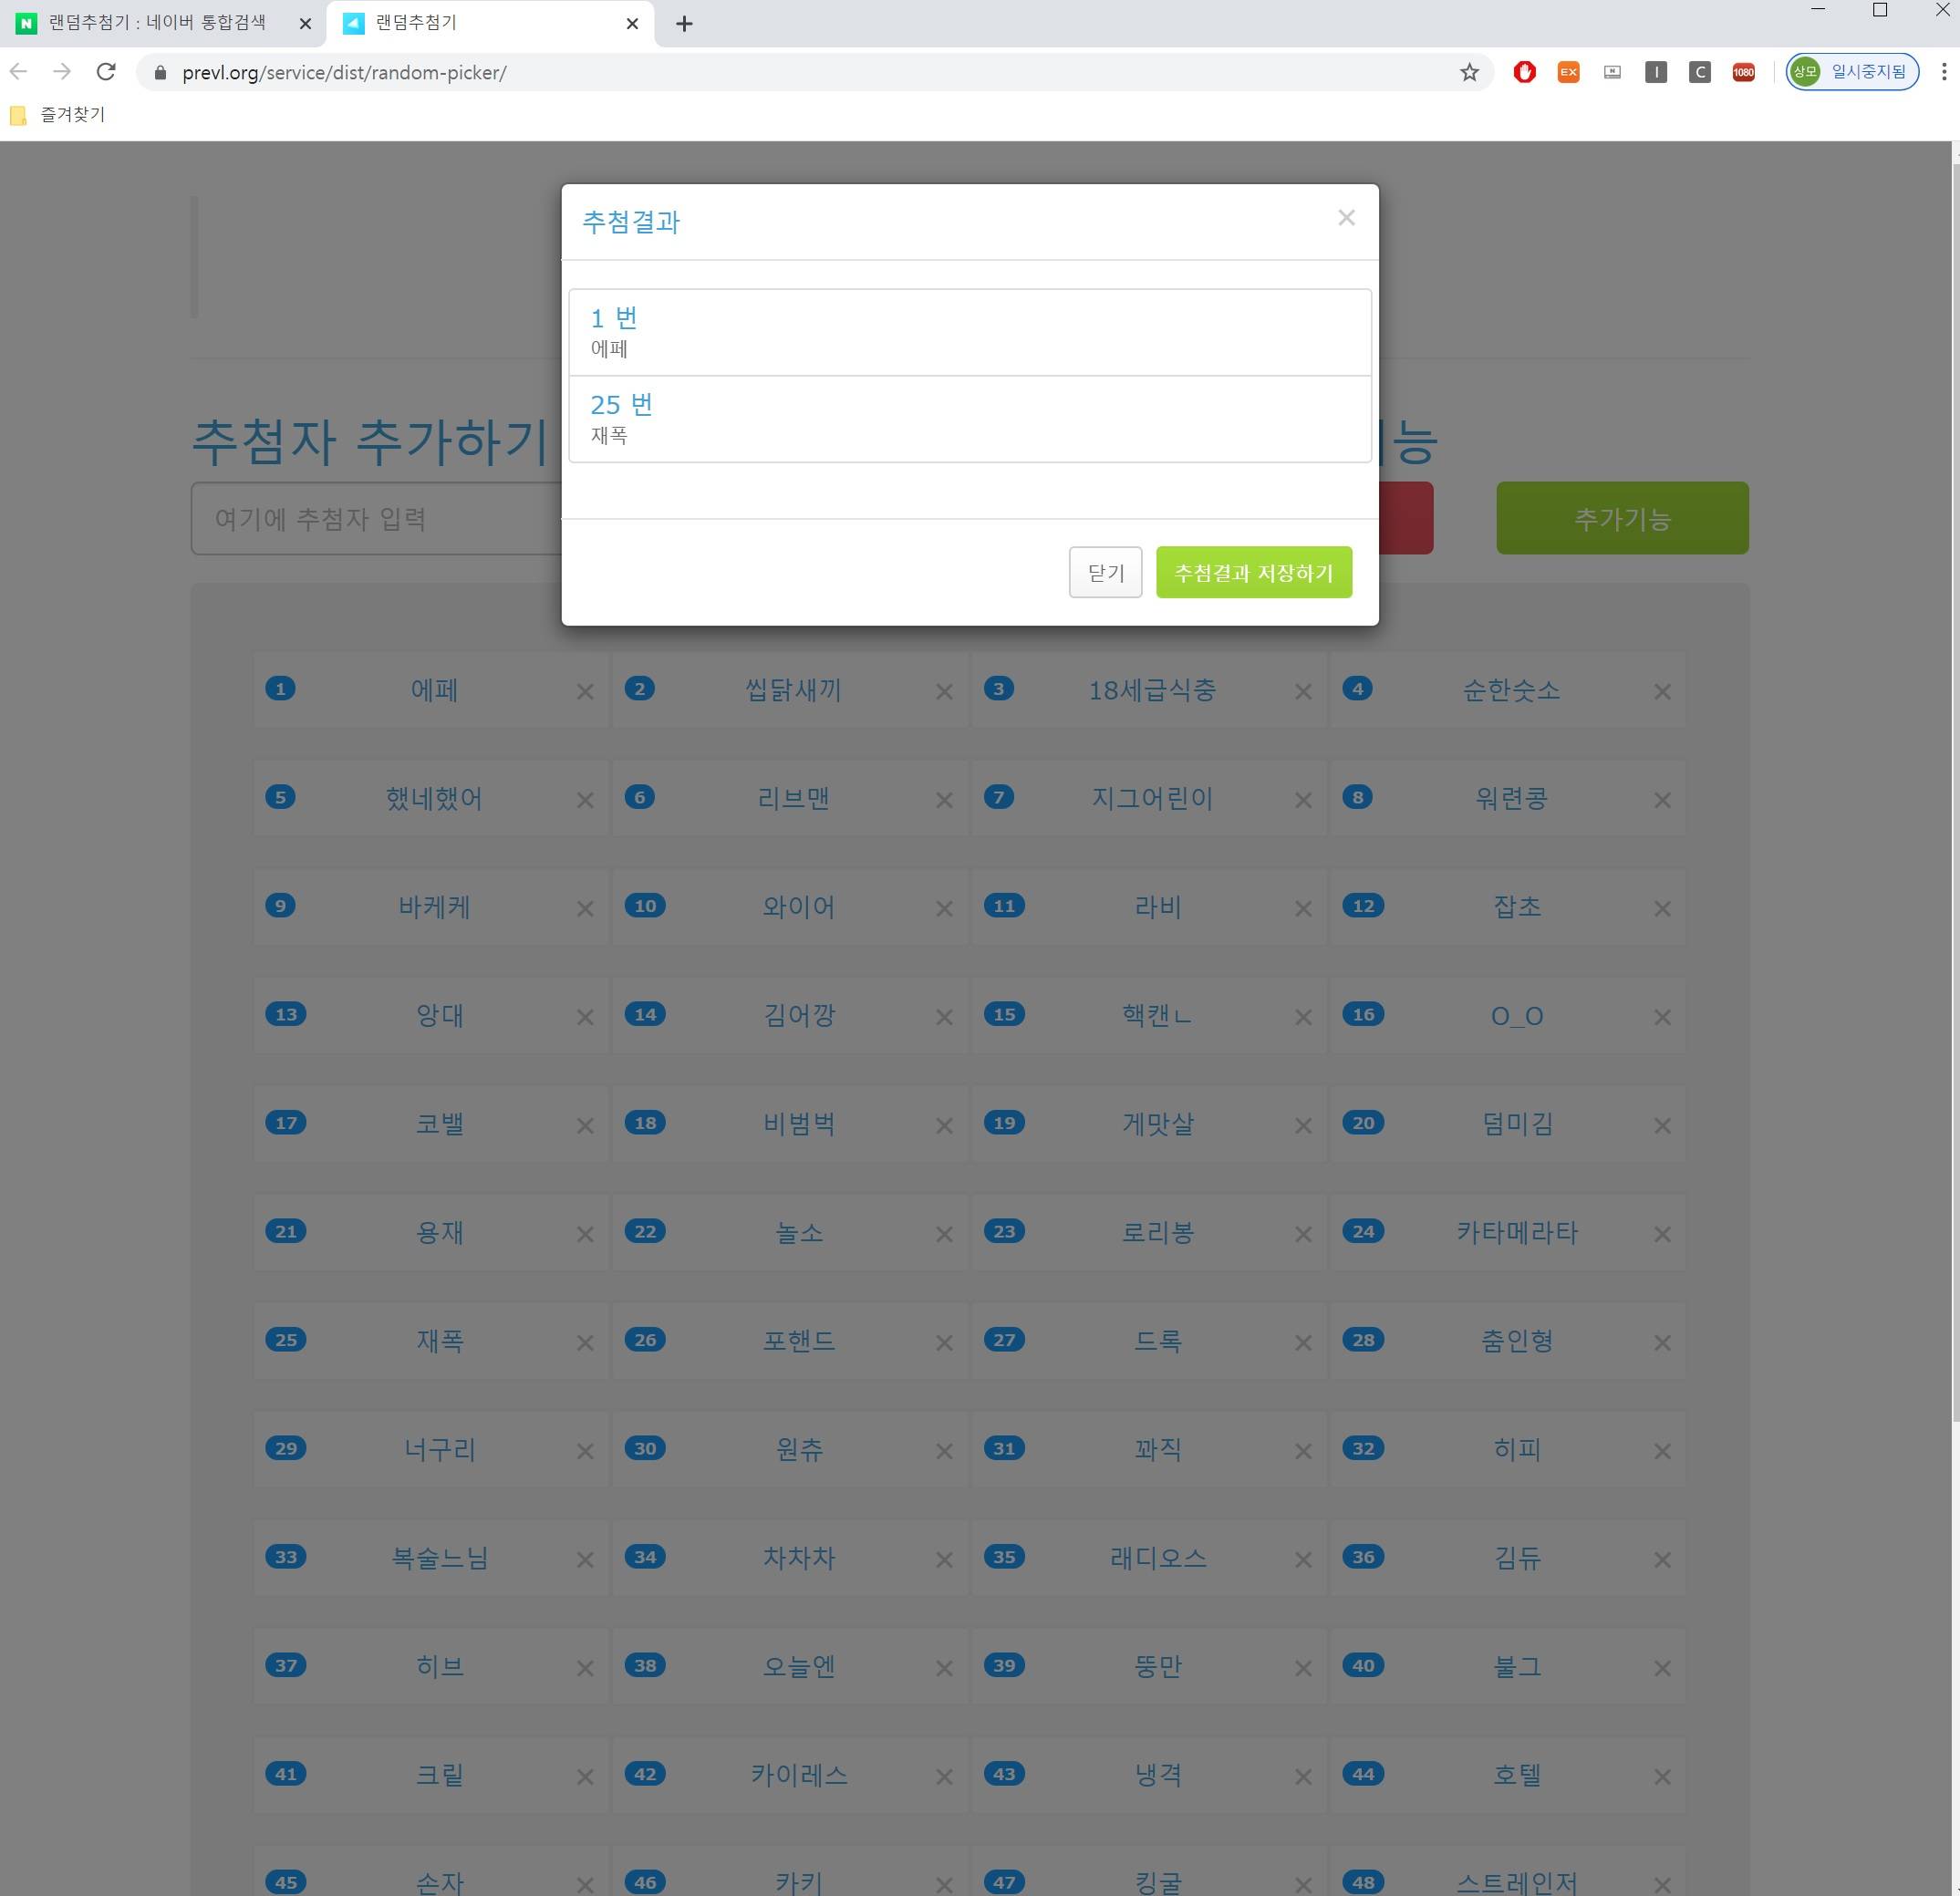
Task: Click the red shield extension icon
Action: [1524, 72]
